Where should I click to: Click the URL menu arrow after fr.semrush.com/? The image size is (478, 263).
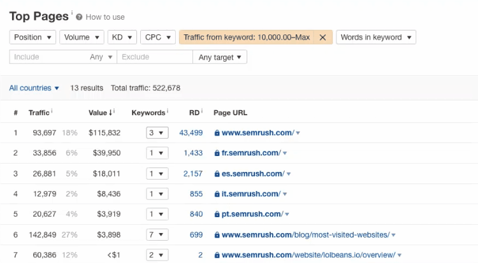coord(285,153)
